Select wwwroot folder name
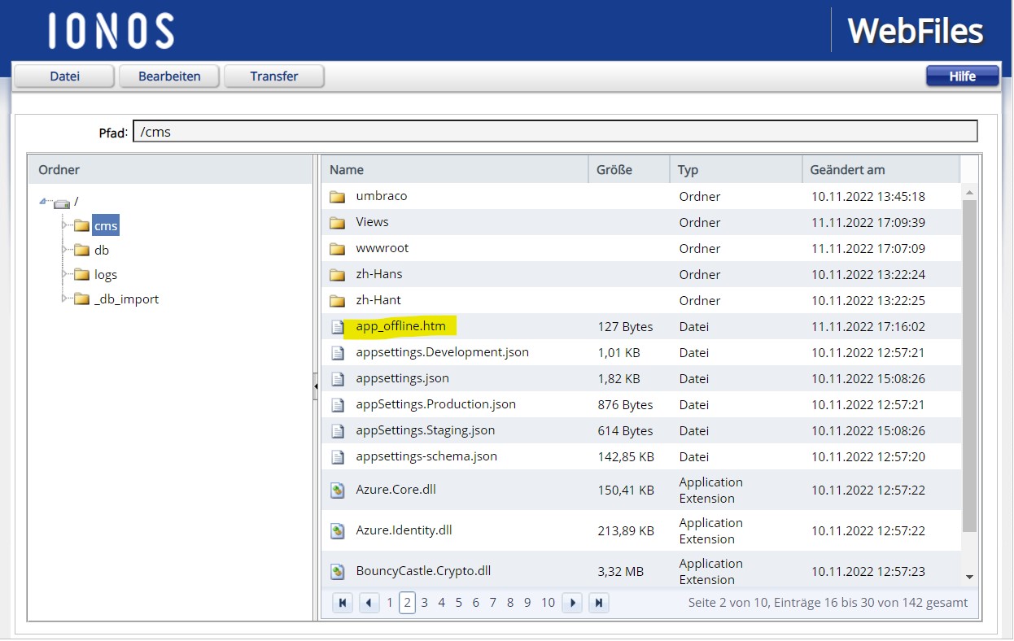Screen dimensions: 1014x641 (382, 248)
